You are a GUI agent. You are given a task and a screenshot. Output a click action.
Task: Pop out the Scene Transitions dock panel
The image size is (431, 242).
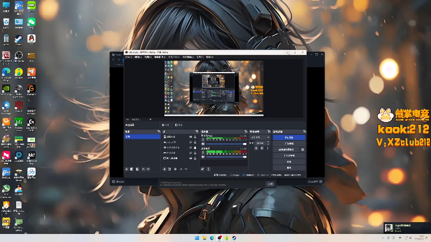point(269,132)
